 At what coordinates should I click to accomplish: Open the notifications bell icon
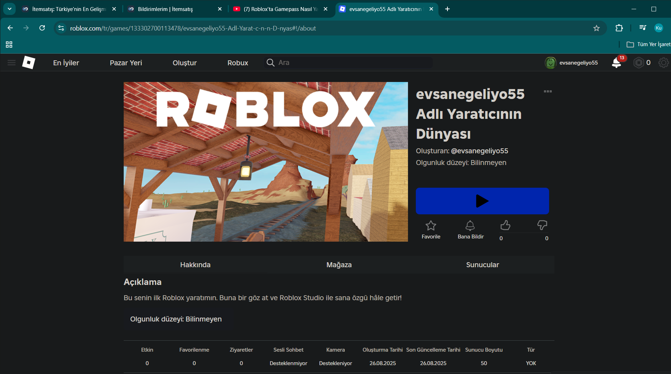[617, 63]
